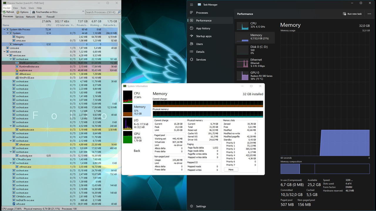Click the Run new task icon
This screenshot has width=376, height=211.
[345, 14]
